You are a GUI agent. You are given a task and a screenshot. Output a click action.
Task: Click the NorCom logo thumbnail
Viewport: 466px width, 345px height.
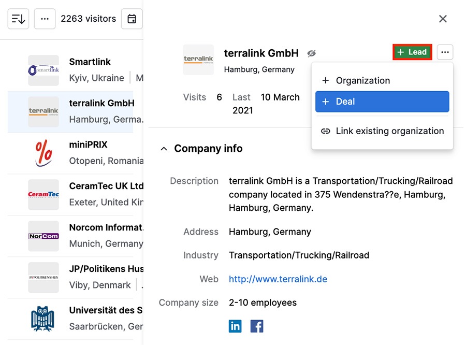[43, 236]
